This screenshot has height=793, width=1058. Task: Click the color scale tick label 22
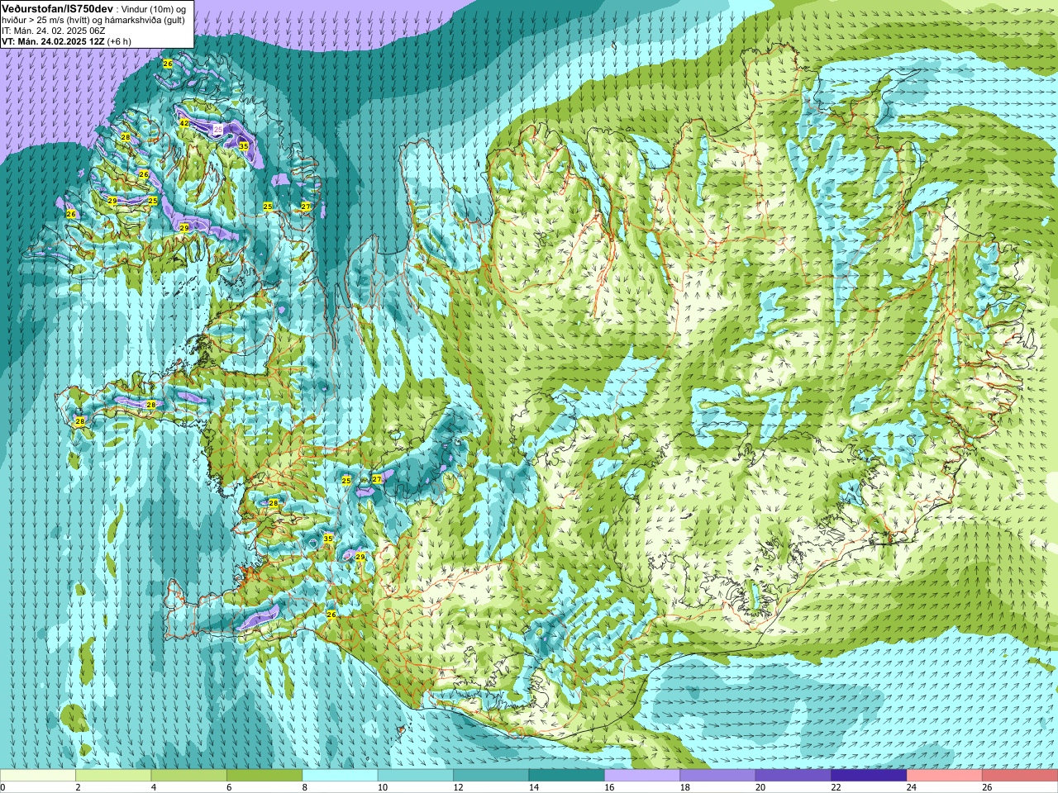coord(836,788)
